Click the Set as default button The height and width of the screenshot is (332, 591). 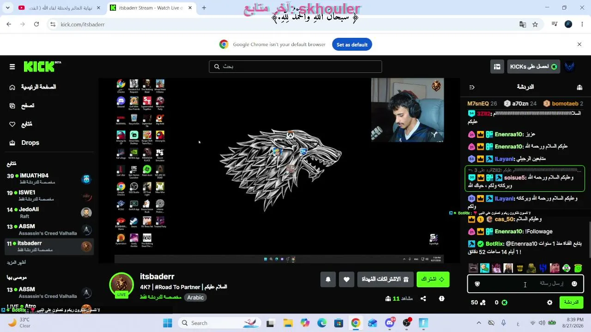352,45
